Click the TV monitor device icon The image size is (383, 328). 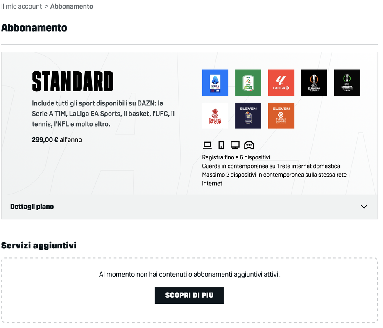click(235, 145)
